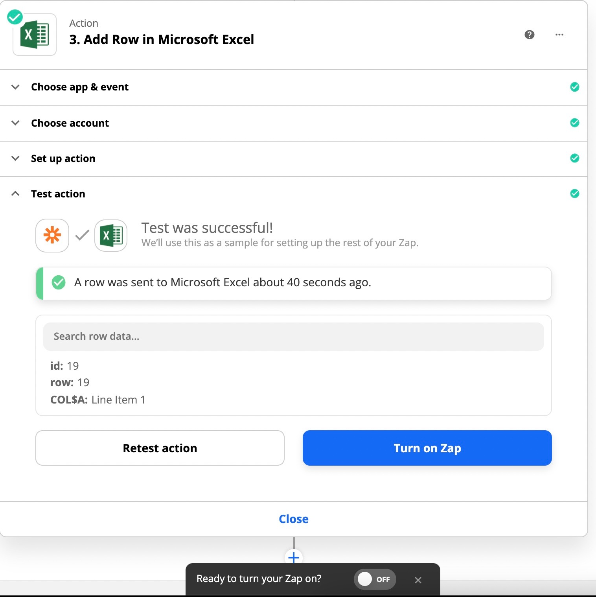596x597 pixels.
Task: Toggle the Zap OFF switch on
Action: [x=375, y=579]
